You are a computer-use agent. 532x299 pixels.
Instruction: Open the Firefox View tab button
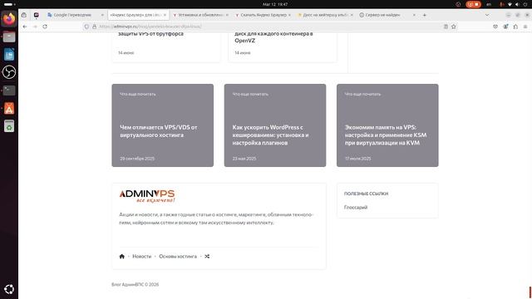pos(24,15)
